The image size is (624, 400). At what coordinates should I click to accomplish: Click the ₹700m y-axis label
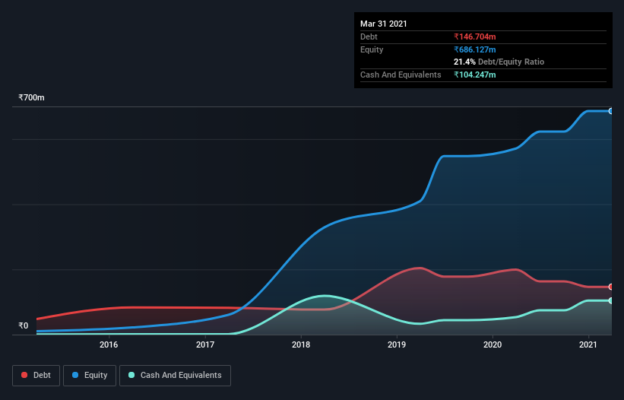point(31,97)
